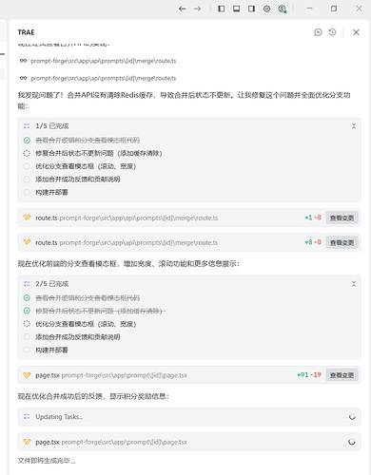Click edit pencil icon on +1 -0 route.ts card
Screen dimensions: 371x475
[27, 218]
